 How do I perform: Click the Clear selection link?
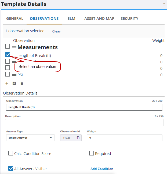coord(56,31)
